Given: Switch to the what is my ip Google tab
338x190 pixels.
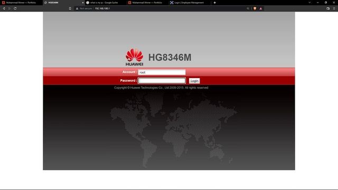Looking at the screenshot, I should [106, 3].
